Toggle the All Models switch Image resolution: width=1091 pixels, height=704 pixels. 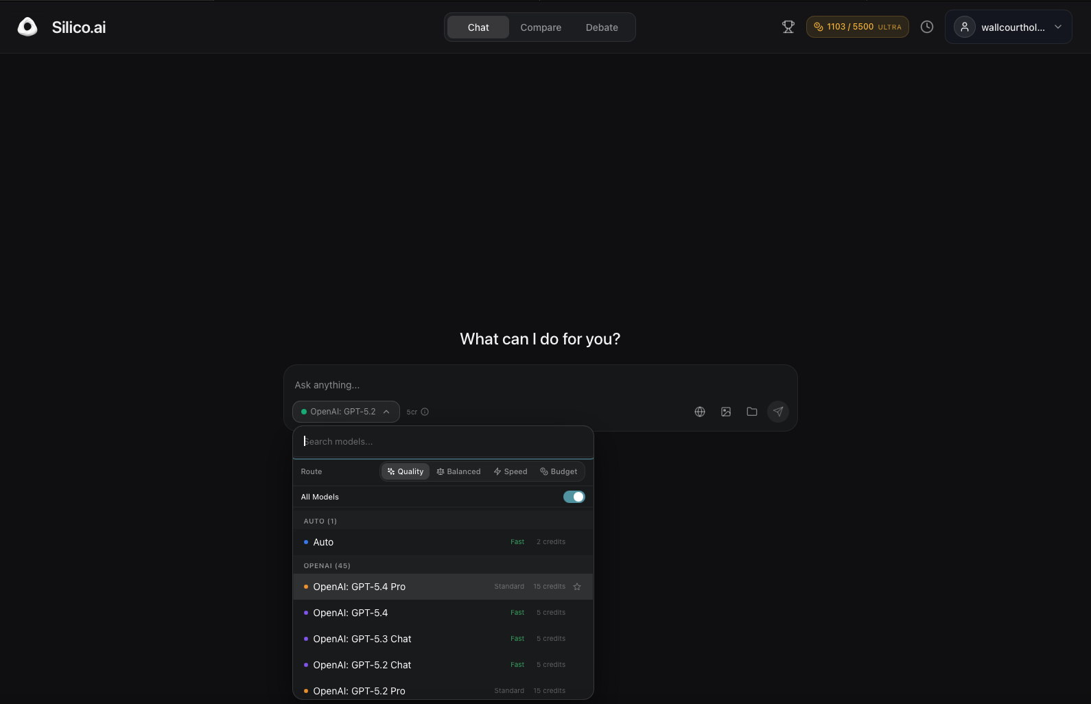[x=574, y=497]
